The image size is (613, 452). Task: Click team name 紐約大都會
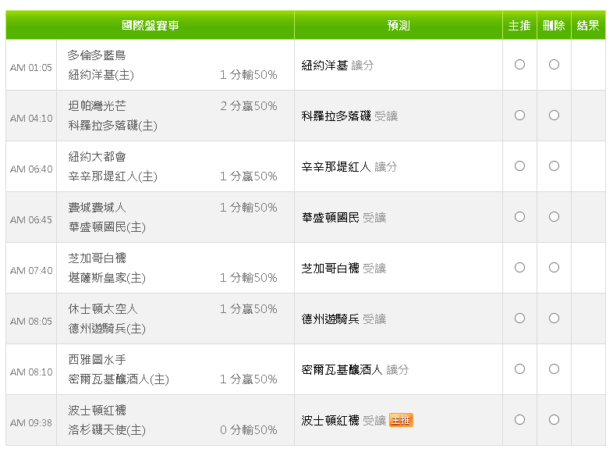(x=97, y=157)
